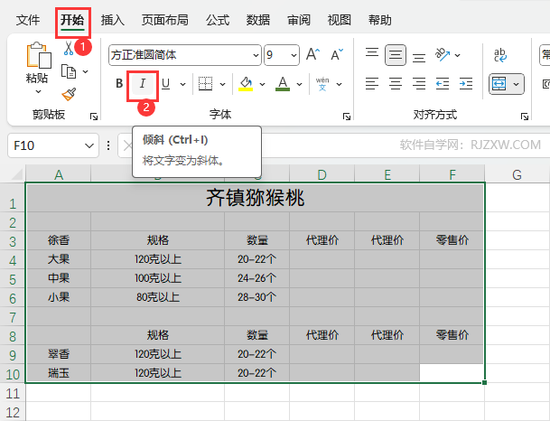Toggle Italic formatting
The image size is (550, 421).
143,83
